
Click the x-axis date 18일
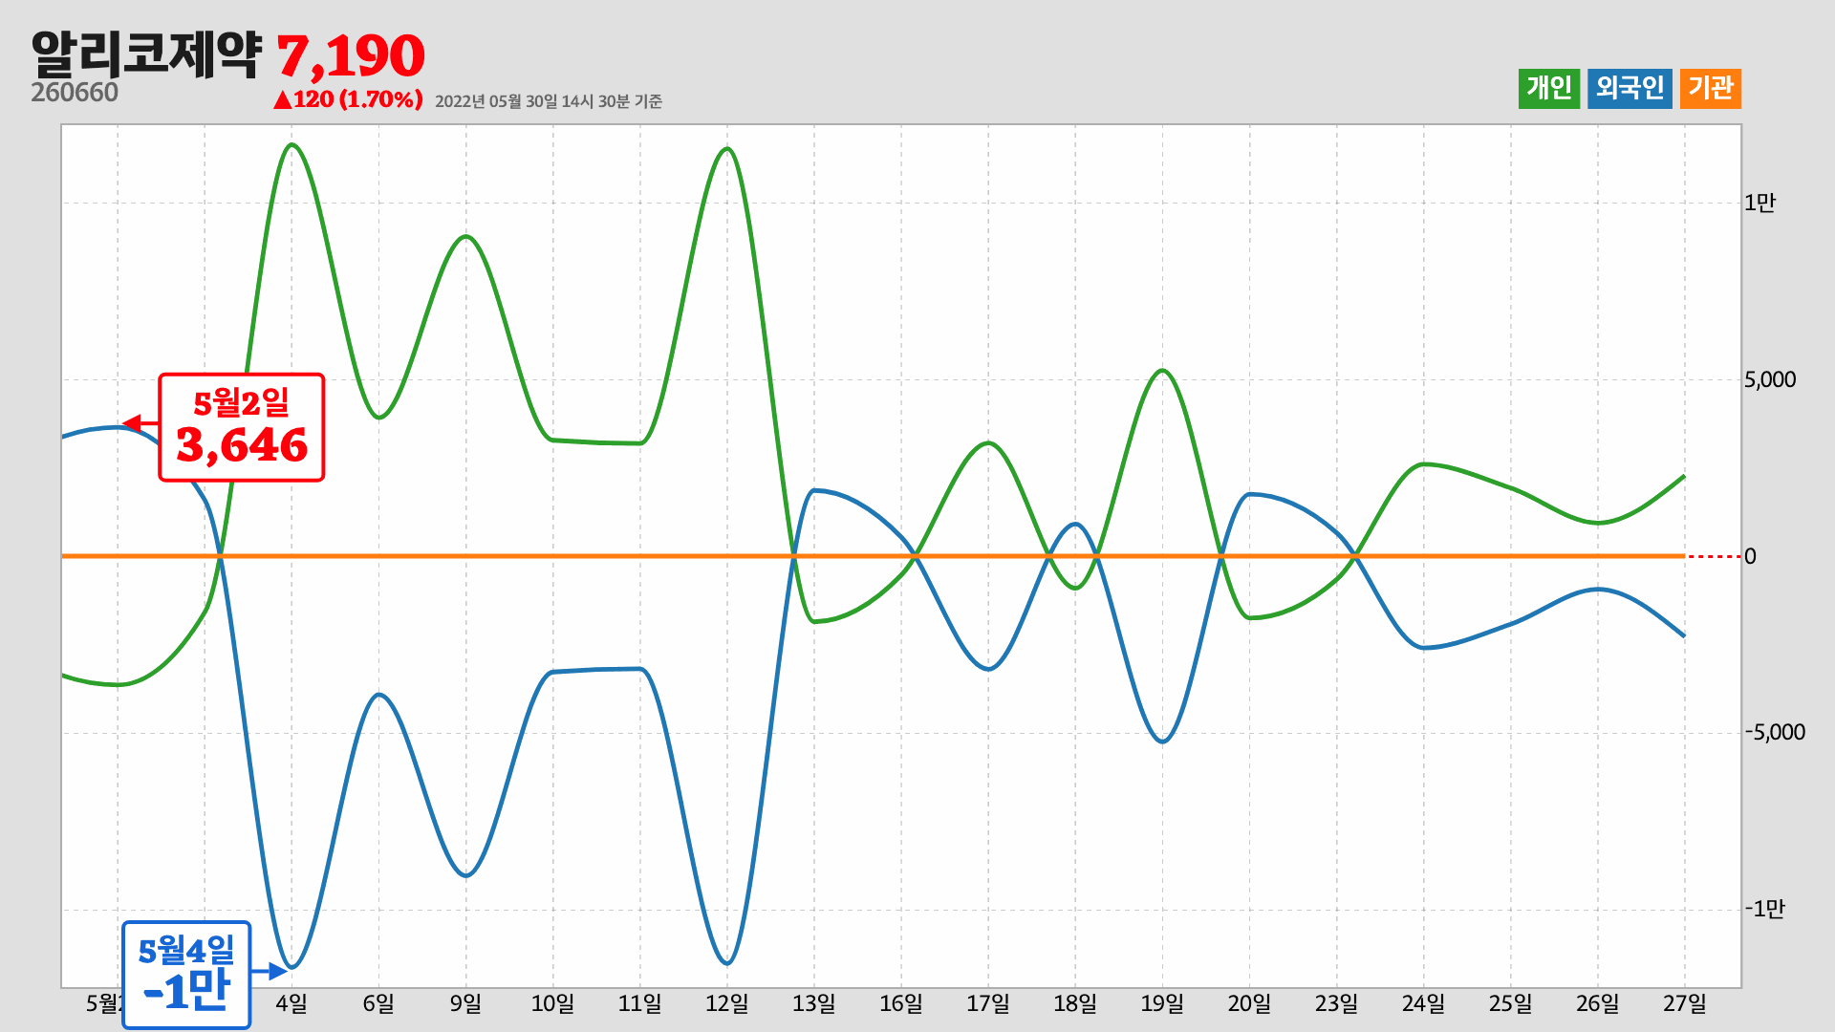1075,1003
